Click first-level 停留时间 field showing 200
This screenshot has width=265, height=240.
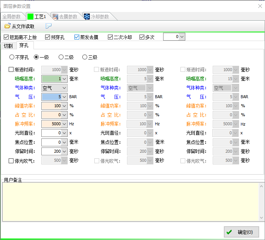[51, 151]
